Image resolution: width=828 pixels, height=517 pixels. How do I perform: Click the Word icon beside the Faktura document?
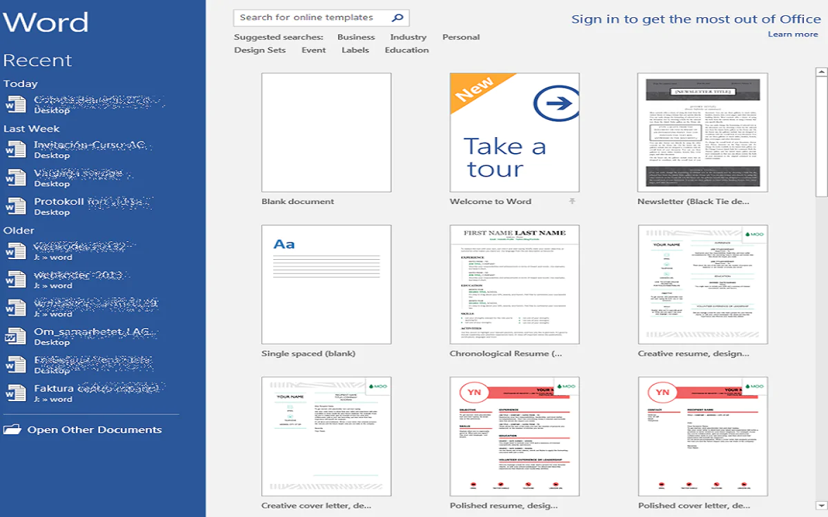14,393
